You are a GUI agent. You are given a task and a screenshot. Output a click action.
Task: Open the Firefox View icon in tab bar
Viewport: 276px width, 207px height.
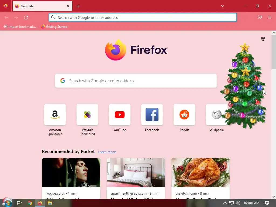pyautogui.click(x=5, y=6)
